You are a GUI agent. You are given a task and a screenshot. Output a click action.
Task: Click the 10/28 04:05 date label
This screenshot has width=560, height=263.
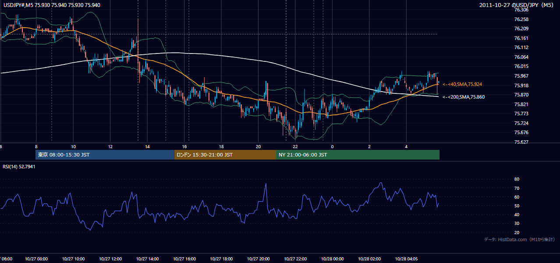(407, 259)
